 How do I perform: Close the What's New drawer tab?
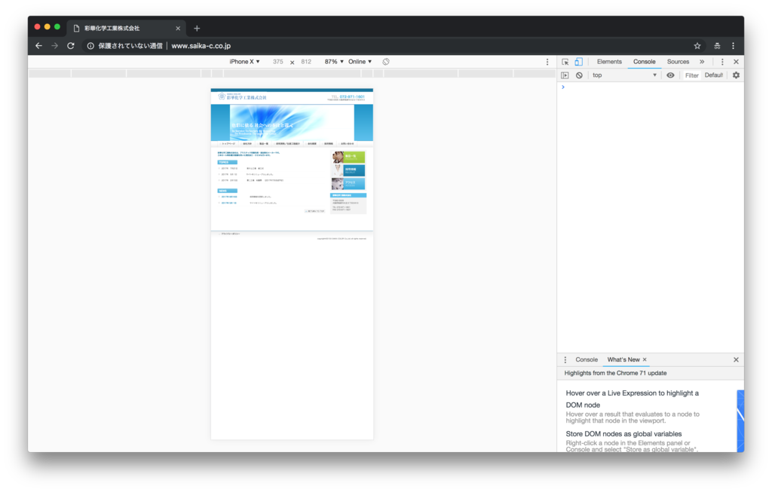click(x=645, y=359)
